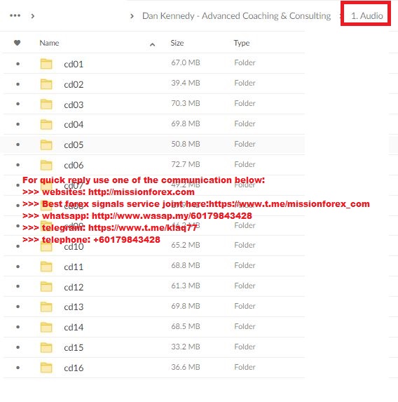The image size is (398, 402).
Task: Click the 33.2 MB size value
Action: [x=186, y=347]
